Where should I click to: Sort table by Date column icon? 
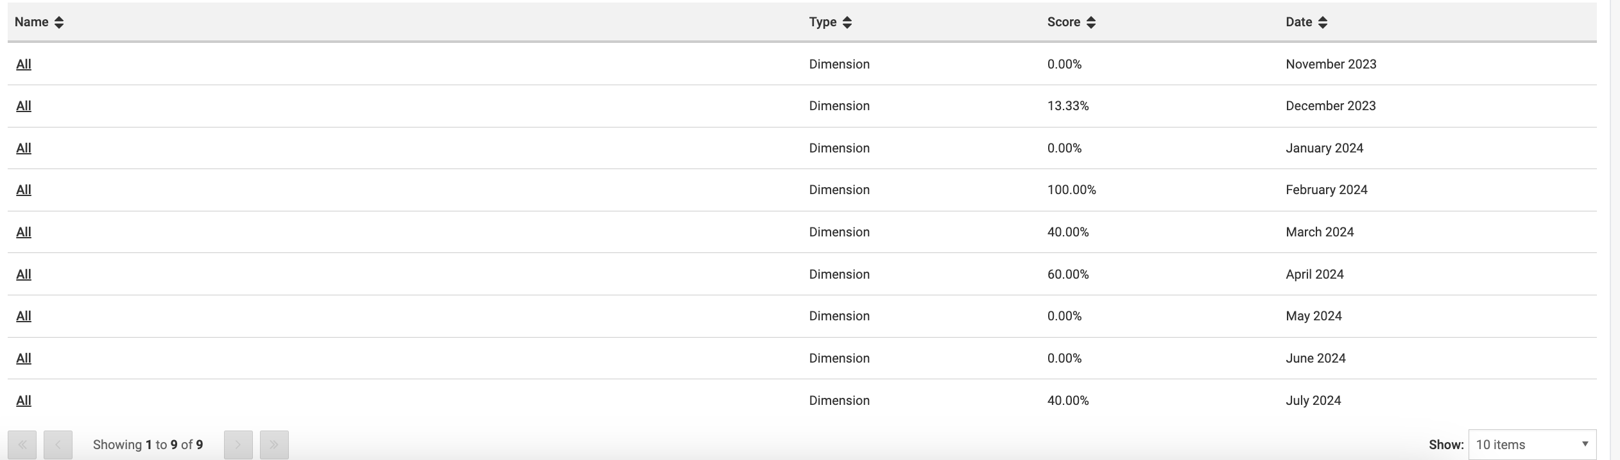tap(1323, 22)
